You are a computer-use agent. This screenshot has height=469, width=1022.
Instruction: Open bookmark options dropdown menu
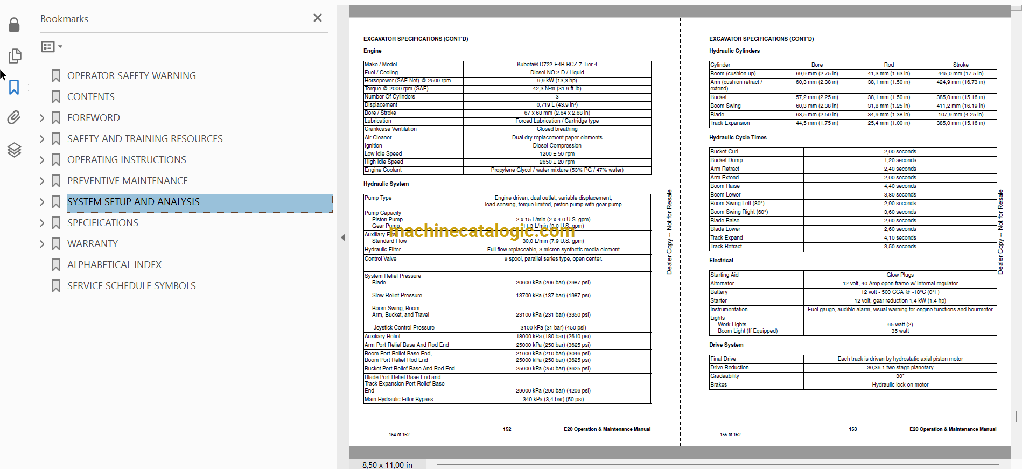(x=52, y=47)
